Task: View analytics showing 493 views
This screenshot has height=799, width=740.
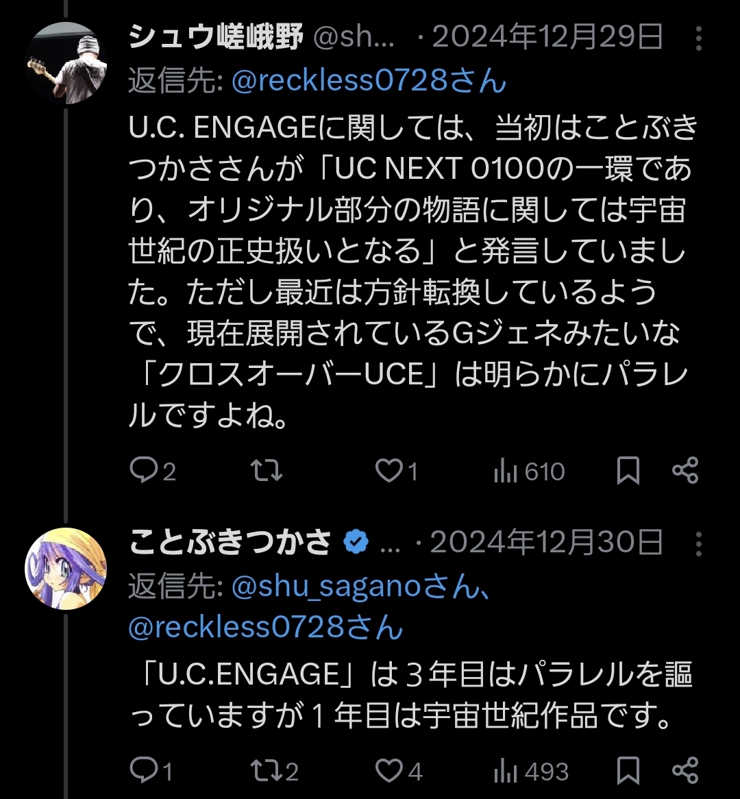Action: click(x=531, y=772)
